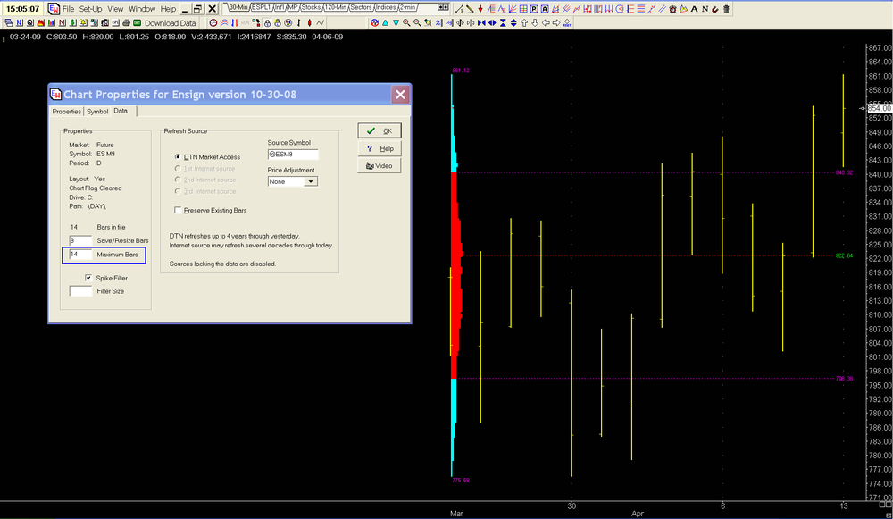Click the Maximum Bars input field

[x=80, y=255]
